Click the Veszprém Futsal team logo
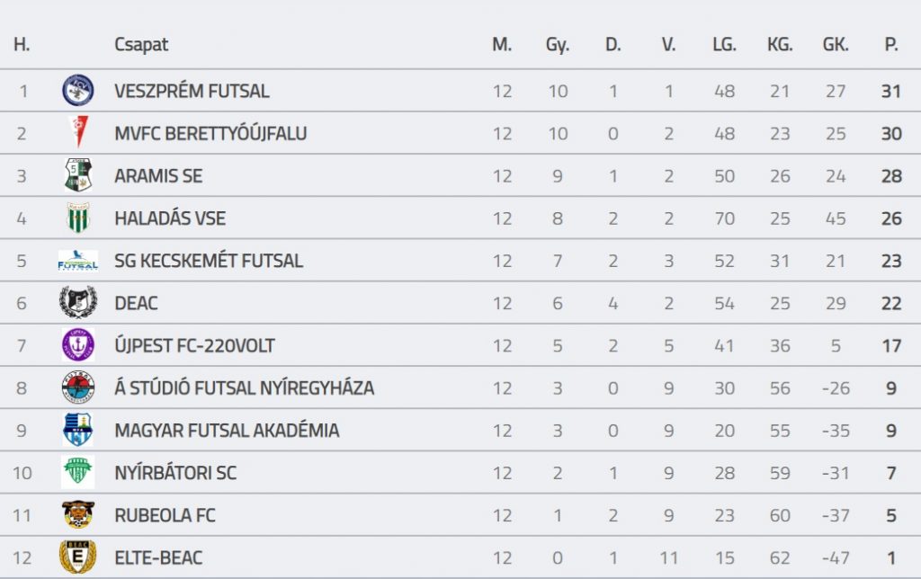The image size is (921, 579). [77, 91]
